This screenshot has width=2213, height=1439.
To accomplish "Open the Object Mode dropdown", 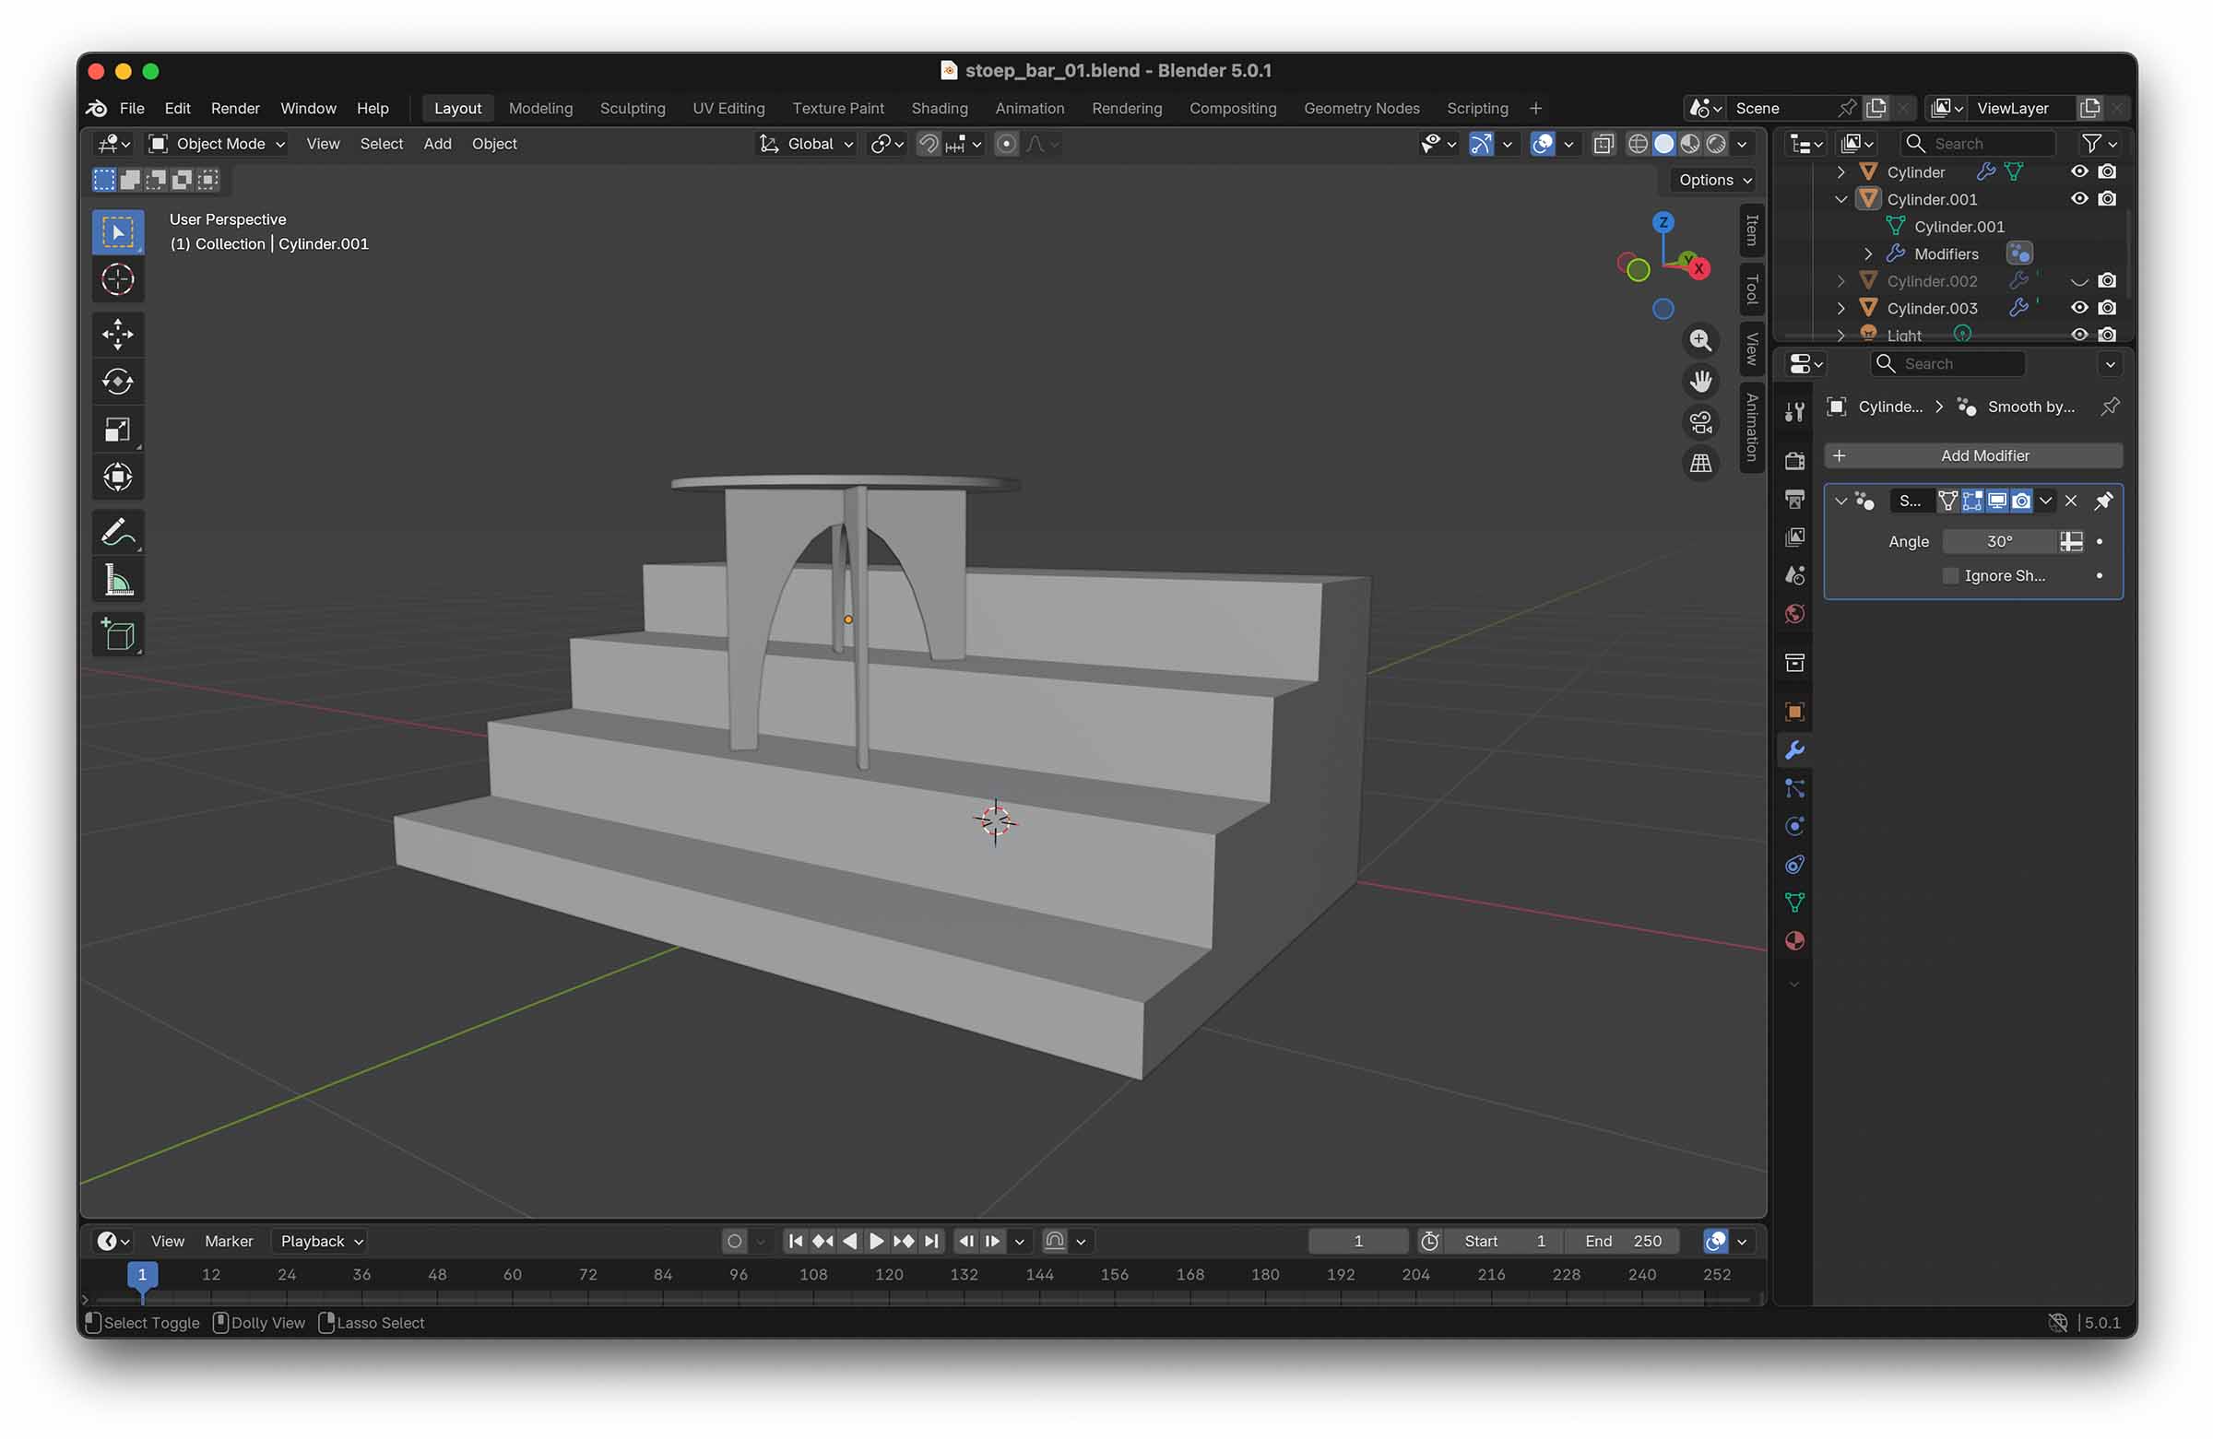I will pyautogui.click(x=218, y=143).
